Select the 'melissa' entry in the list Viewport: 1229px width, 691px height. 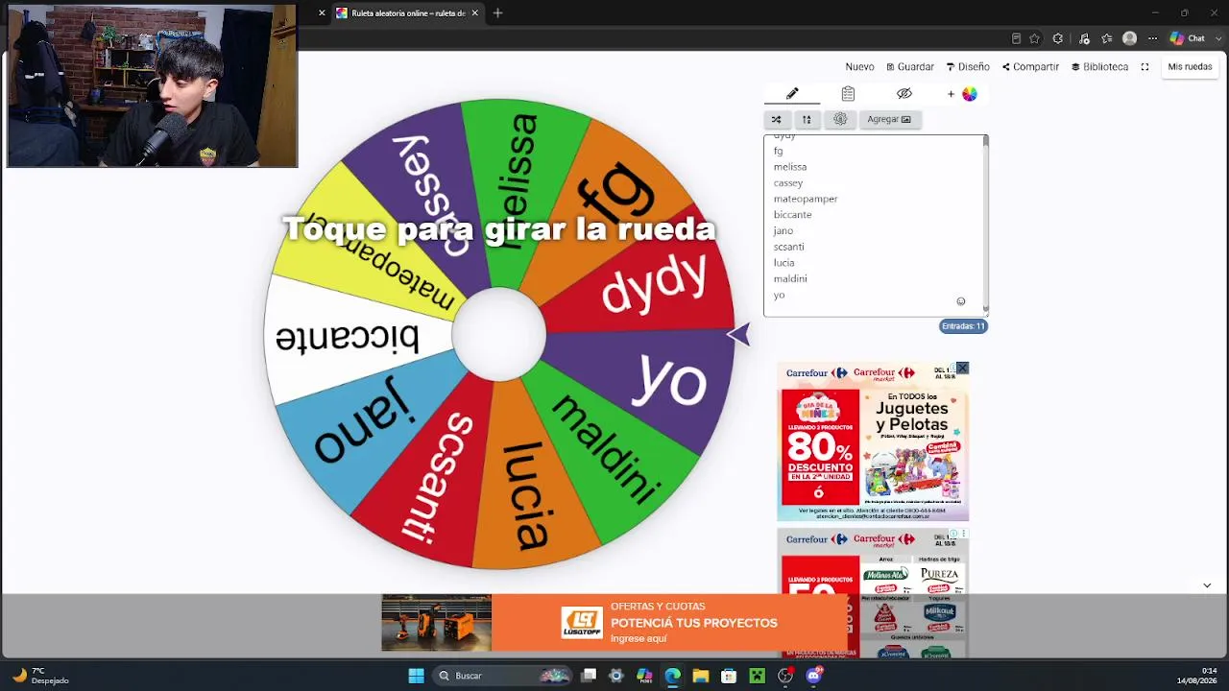(790, 167)
